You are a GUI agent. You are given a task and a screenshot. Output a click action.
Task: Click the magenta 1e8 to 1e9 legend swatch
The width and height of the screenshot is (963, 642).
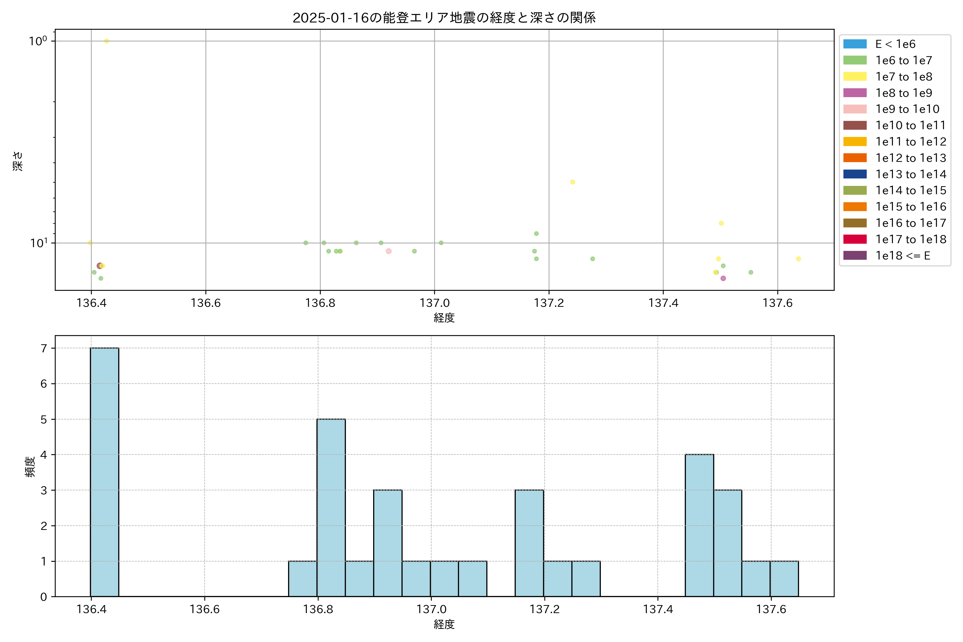855,93
